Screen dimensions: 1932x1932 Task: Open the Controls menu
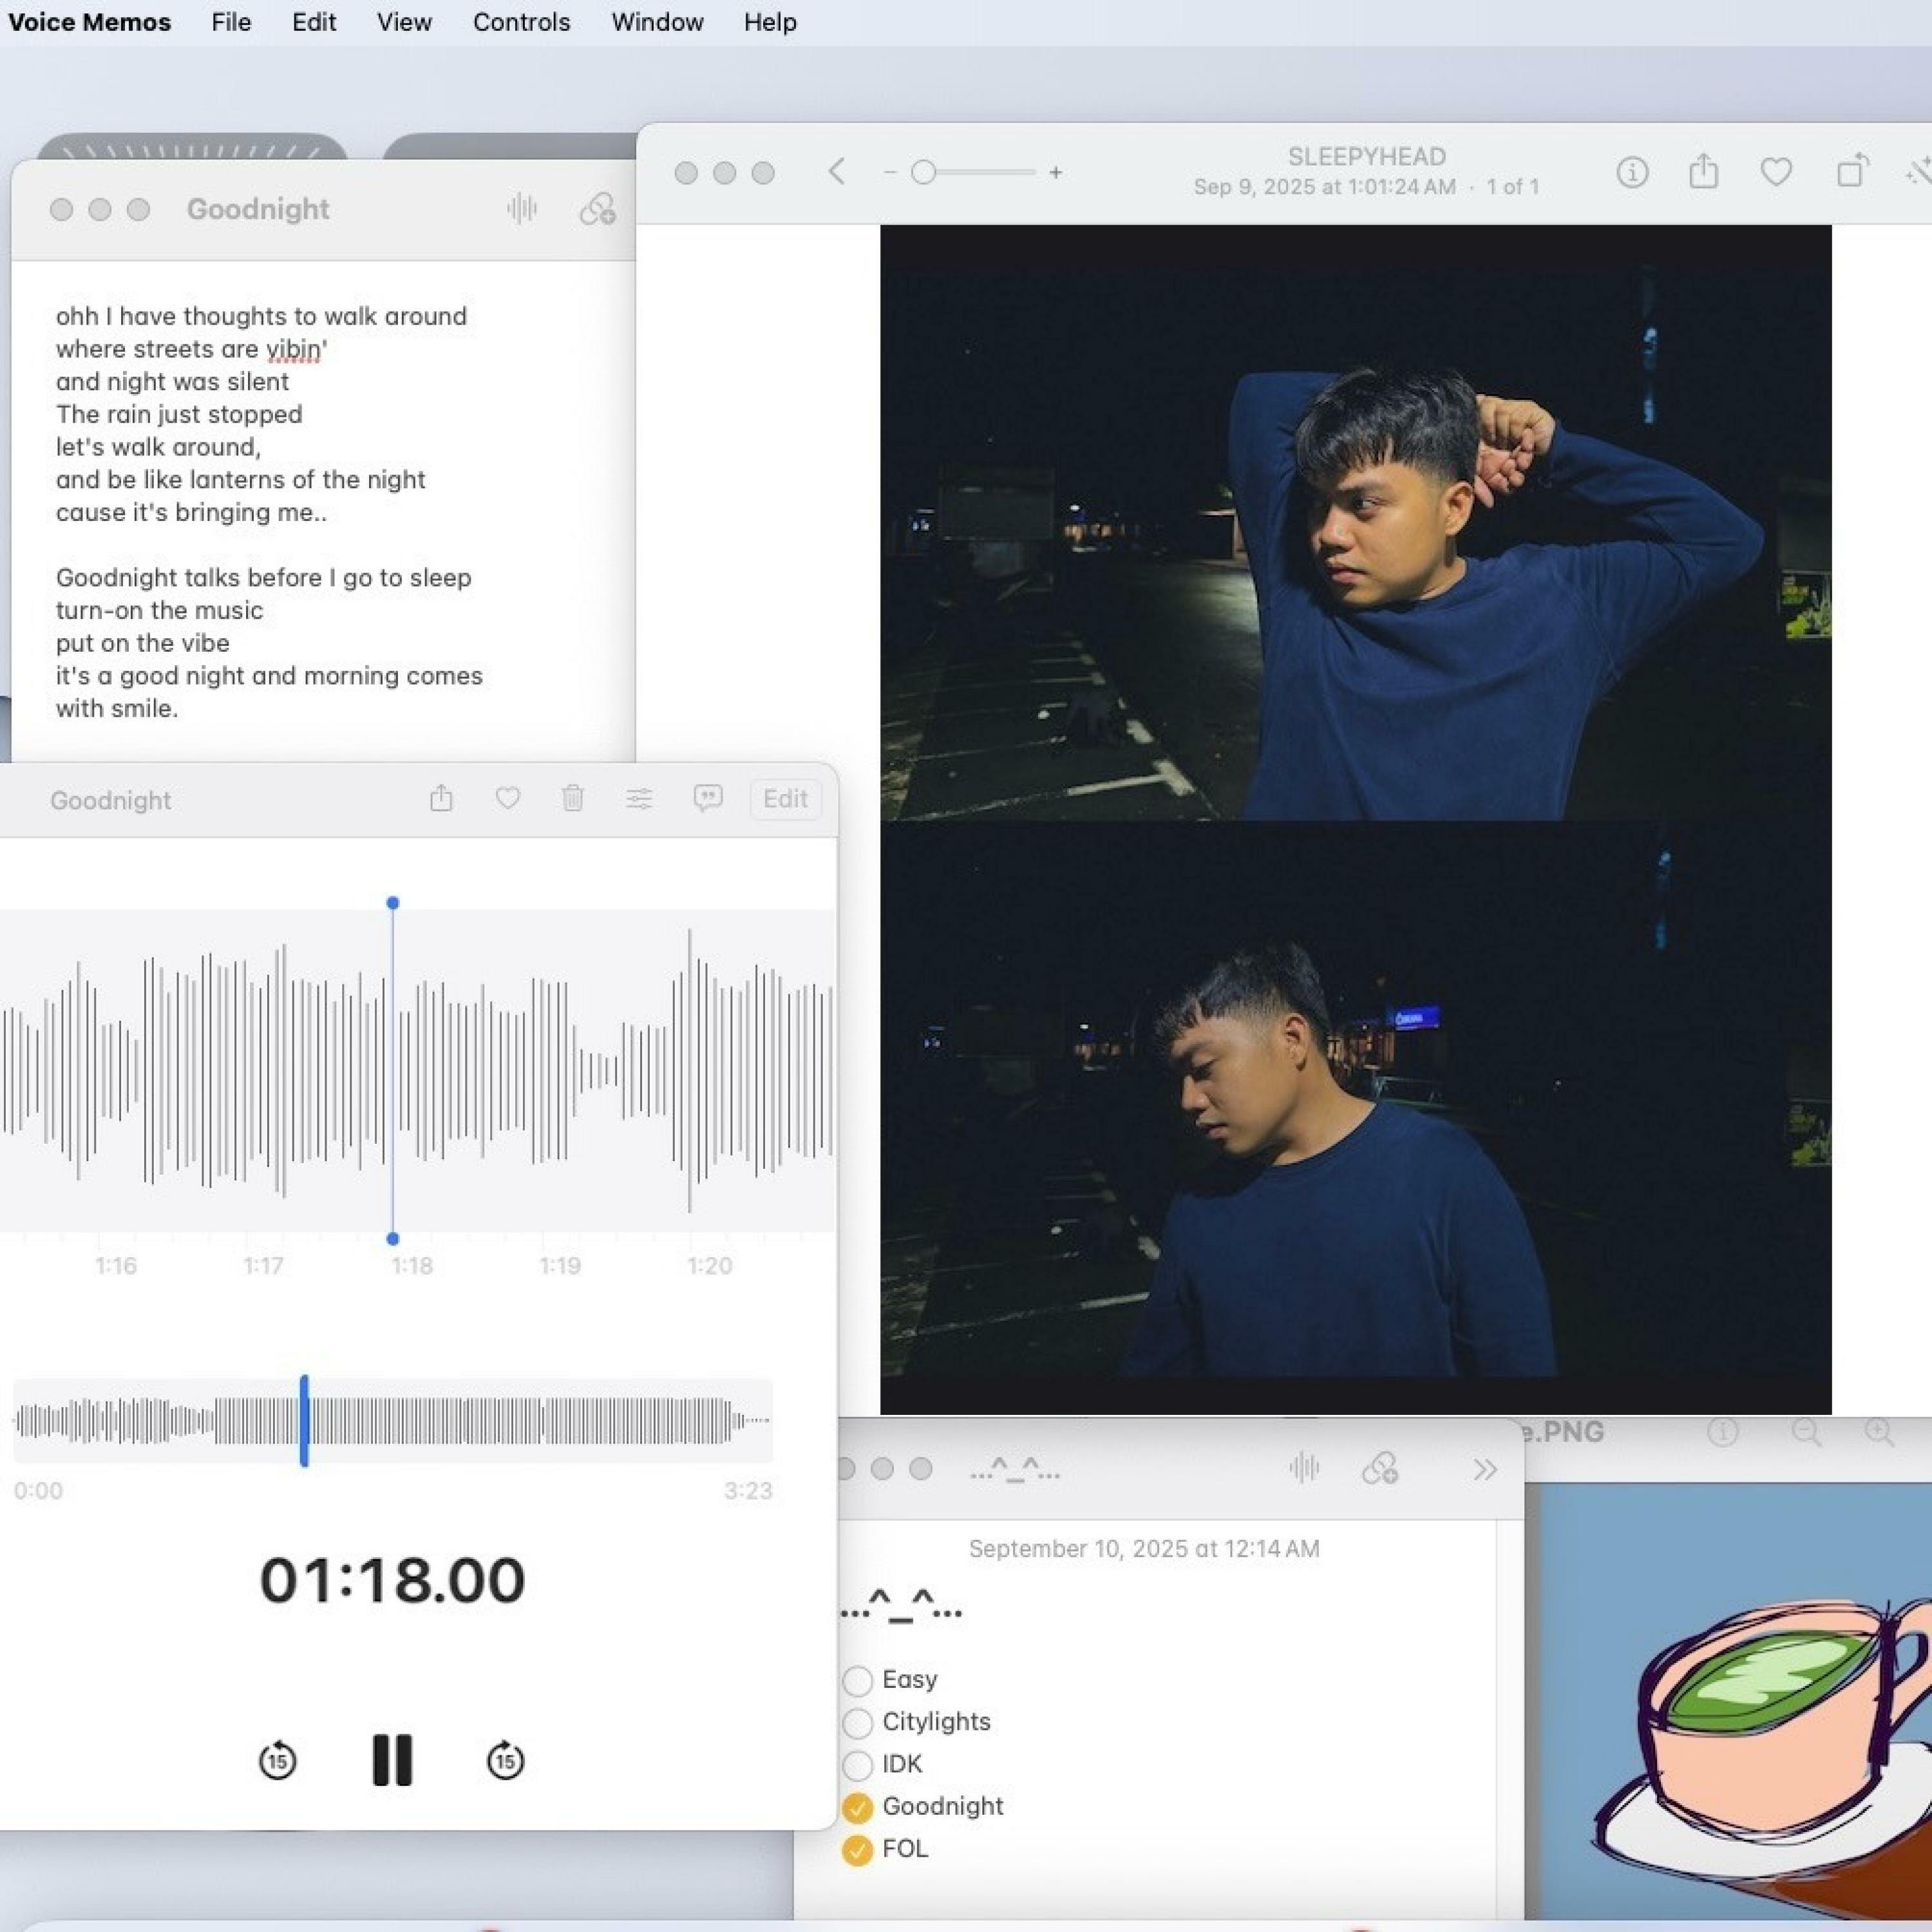[521, 22]
